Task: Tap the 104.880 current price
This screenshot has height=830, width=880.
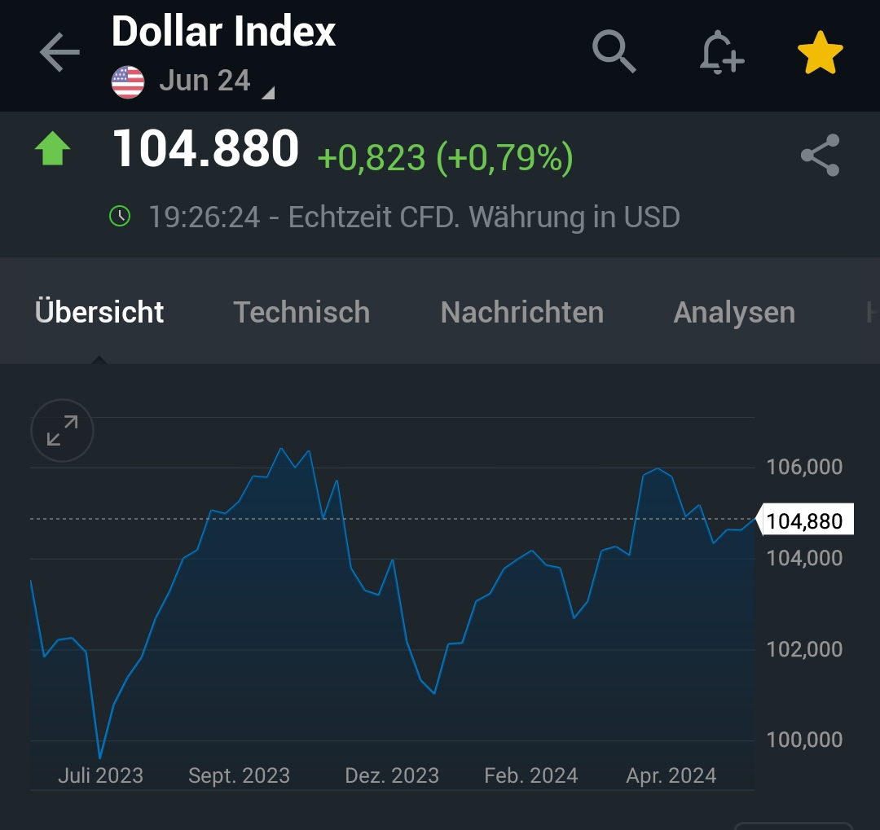Action: [205, 150]
